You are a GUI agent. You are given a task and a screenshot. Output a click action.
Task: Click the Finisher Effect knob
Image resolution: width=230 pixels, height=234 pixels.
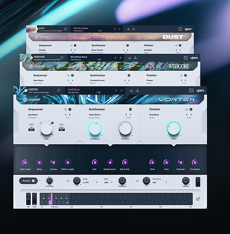173,129
